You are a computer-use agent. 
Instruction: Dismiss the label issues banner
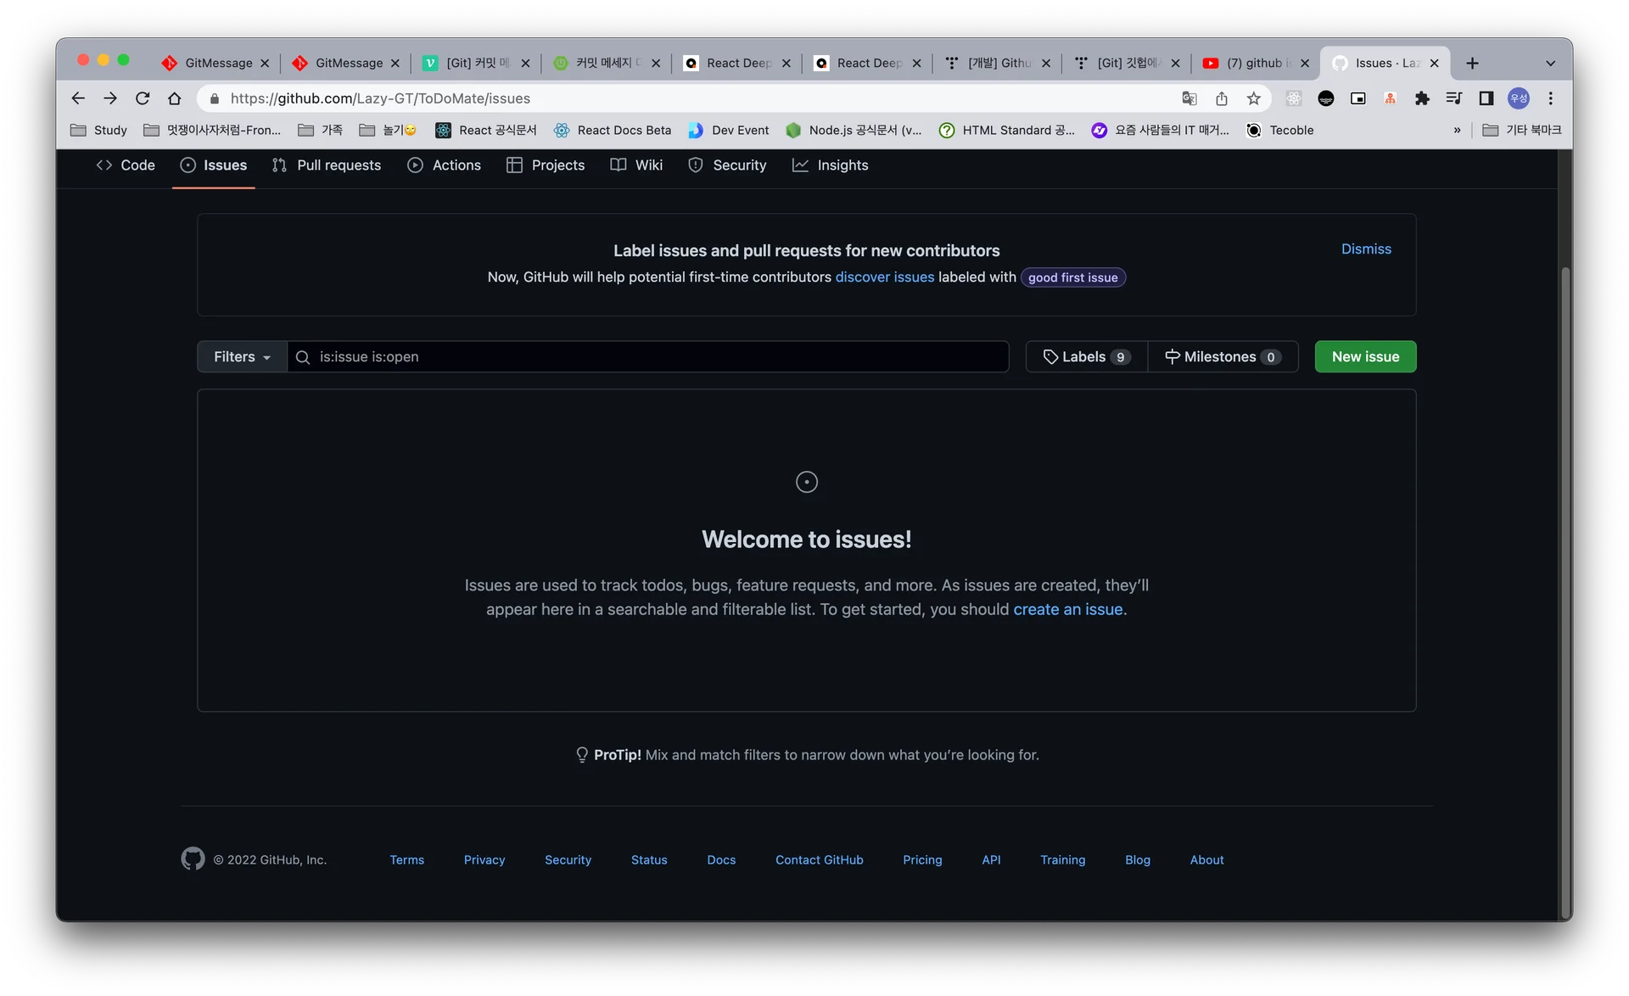pyautogui.click(x=1366, y=249)
